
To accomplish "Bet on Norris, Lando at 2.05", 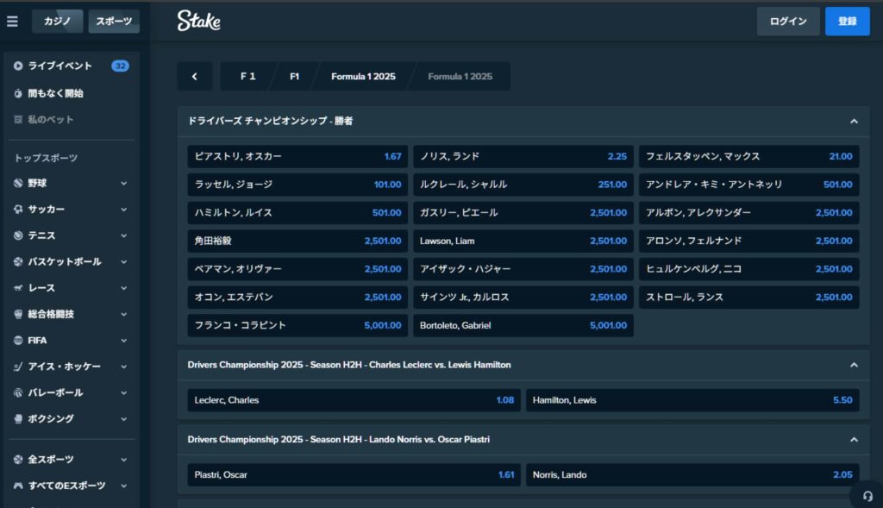I will (x=692, y=474).
